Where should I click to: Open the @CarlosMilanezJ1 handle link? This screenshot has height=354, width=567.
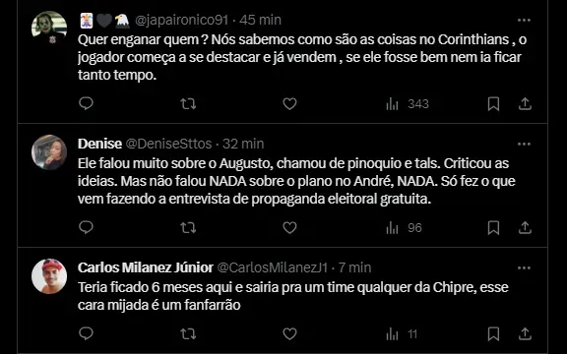pyautogui.click(x=273, y=267)
